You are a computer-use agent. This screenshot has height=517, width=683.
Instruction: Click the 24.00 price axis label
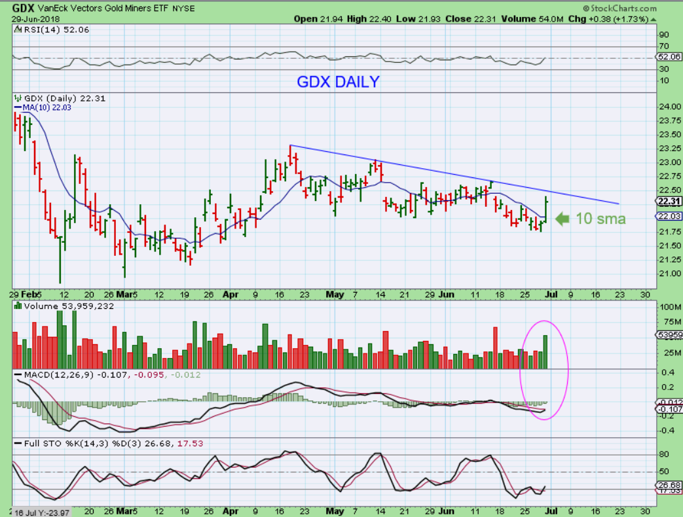(x=670, y=107)
